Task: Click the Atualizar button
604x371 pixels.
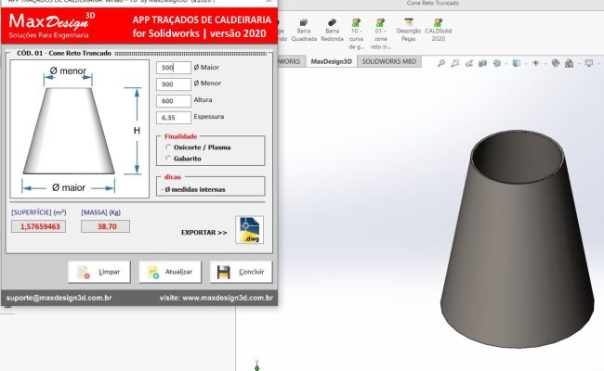Action: tap(169, 272)
